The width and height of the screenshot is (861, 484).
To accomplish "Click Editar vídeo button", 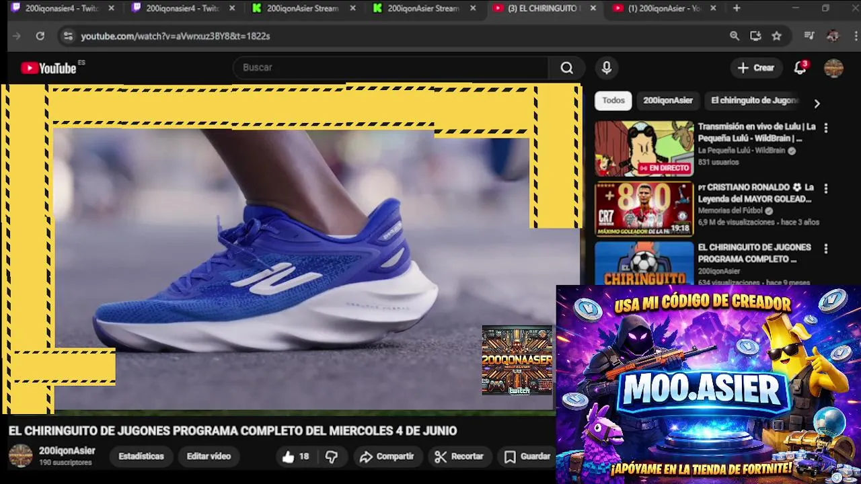I will [x=209, y=456].
